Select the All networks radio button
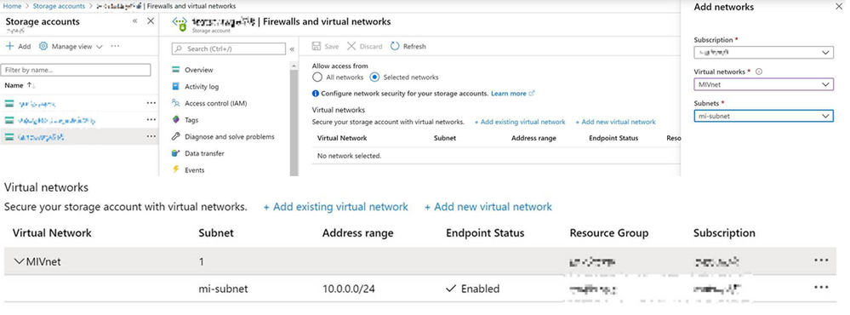The width and height of the screenshot is (850, 315). click(x=317, y=77)
